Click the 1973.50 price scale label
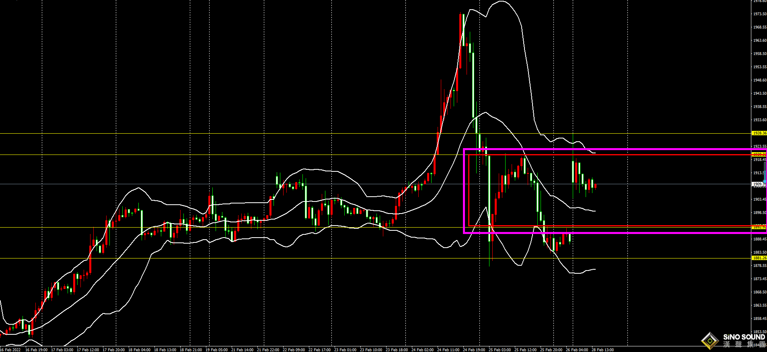This screenshot has width=767, height=352. pos(759,14)
